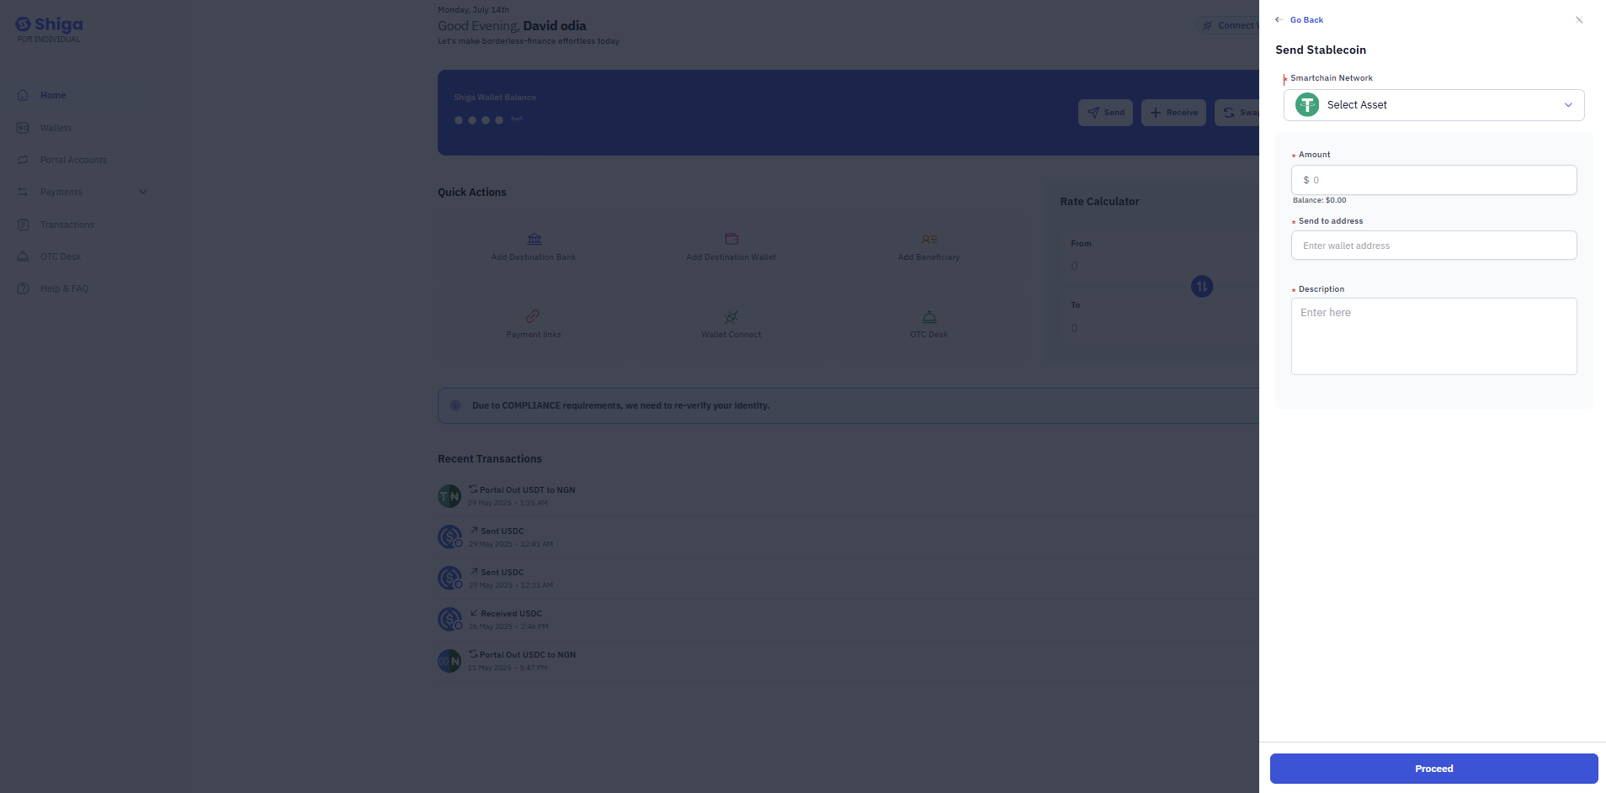This screenshot has height=793, width=1606.
Task: Click the Rate Calculator swap currencies icon
Action: (x=1202, y=287)
